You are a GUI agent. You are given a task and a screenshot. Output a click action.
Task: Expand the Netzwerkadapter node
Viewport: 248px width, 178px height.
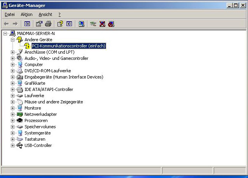point(13,114)
